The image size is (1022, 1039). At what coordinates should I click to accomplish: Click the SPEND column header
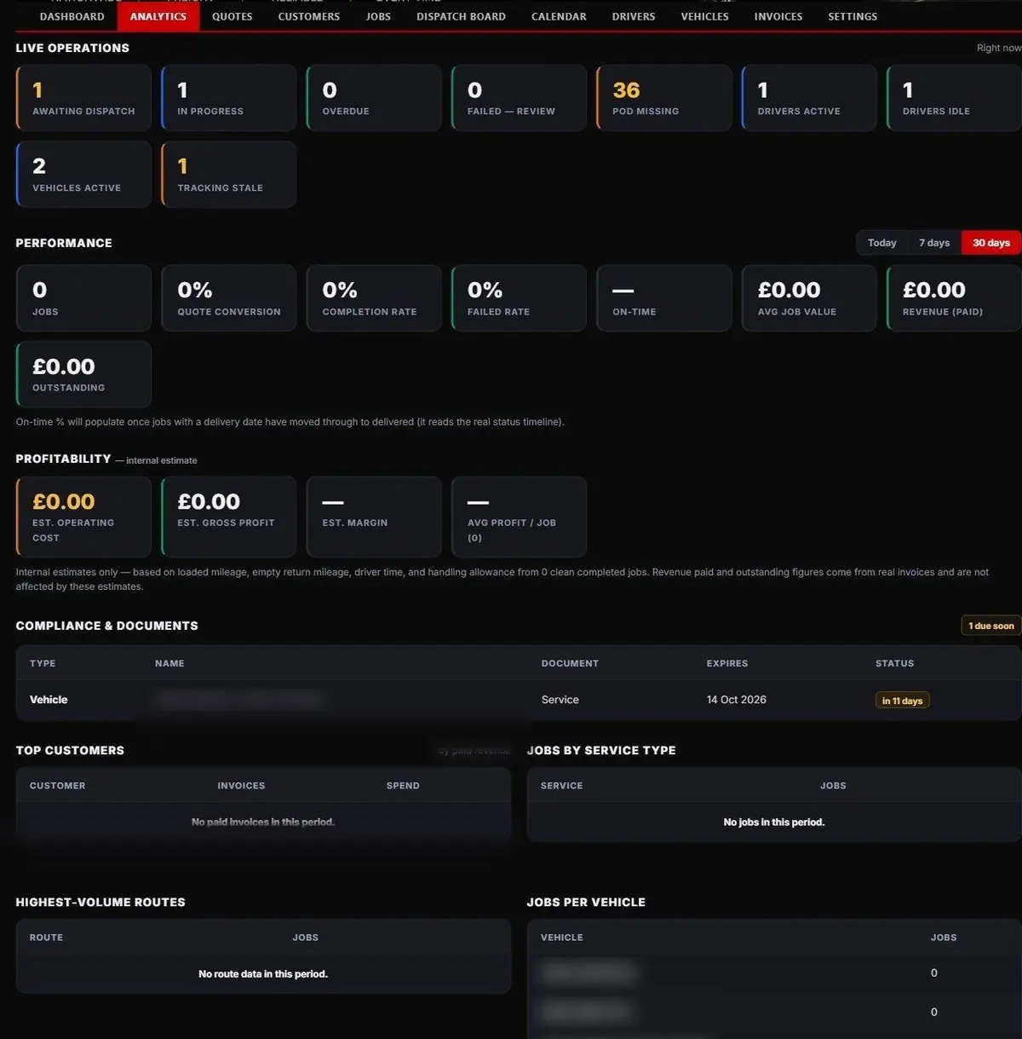(x=403, y=786)
